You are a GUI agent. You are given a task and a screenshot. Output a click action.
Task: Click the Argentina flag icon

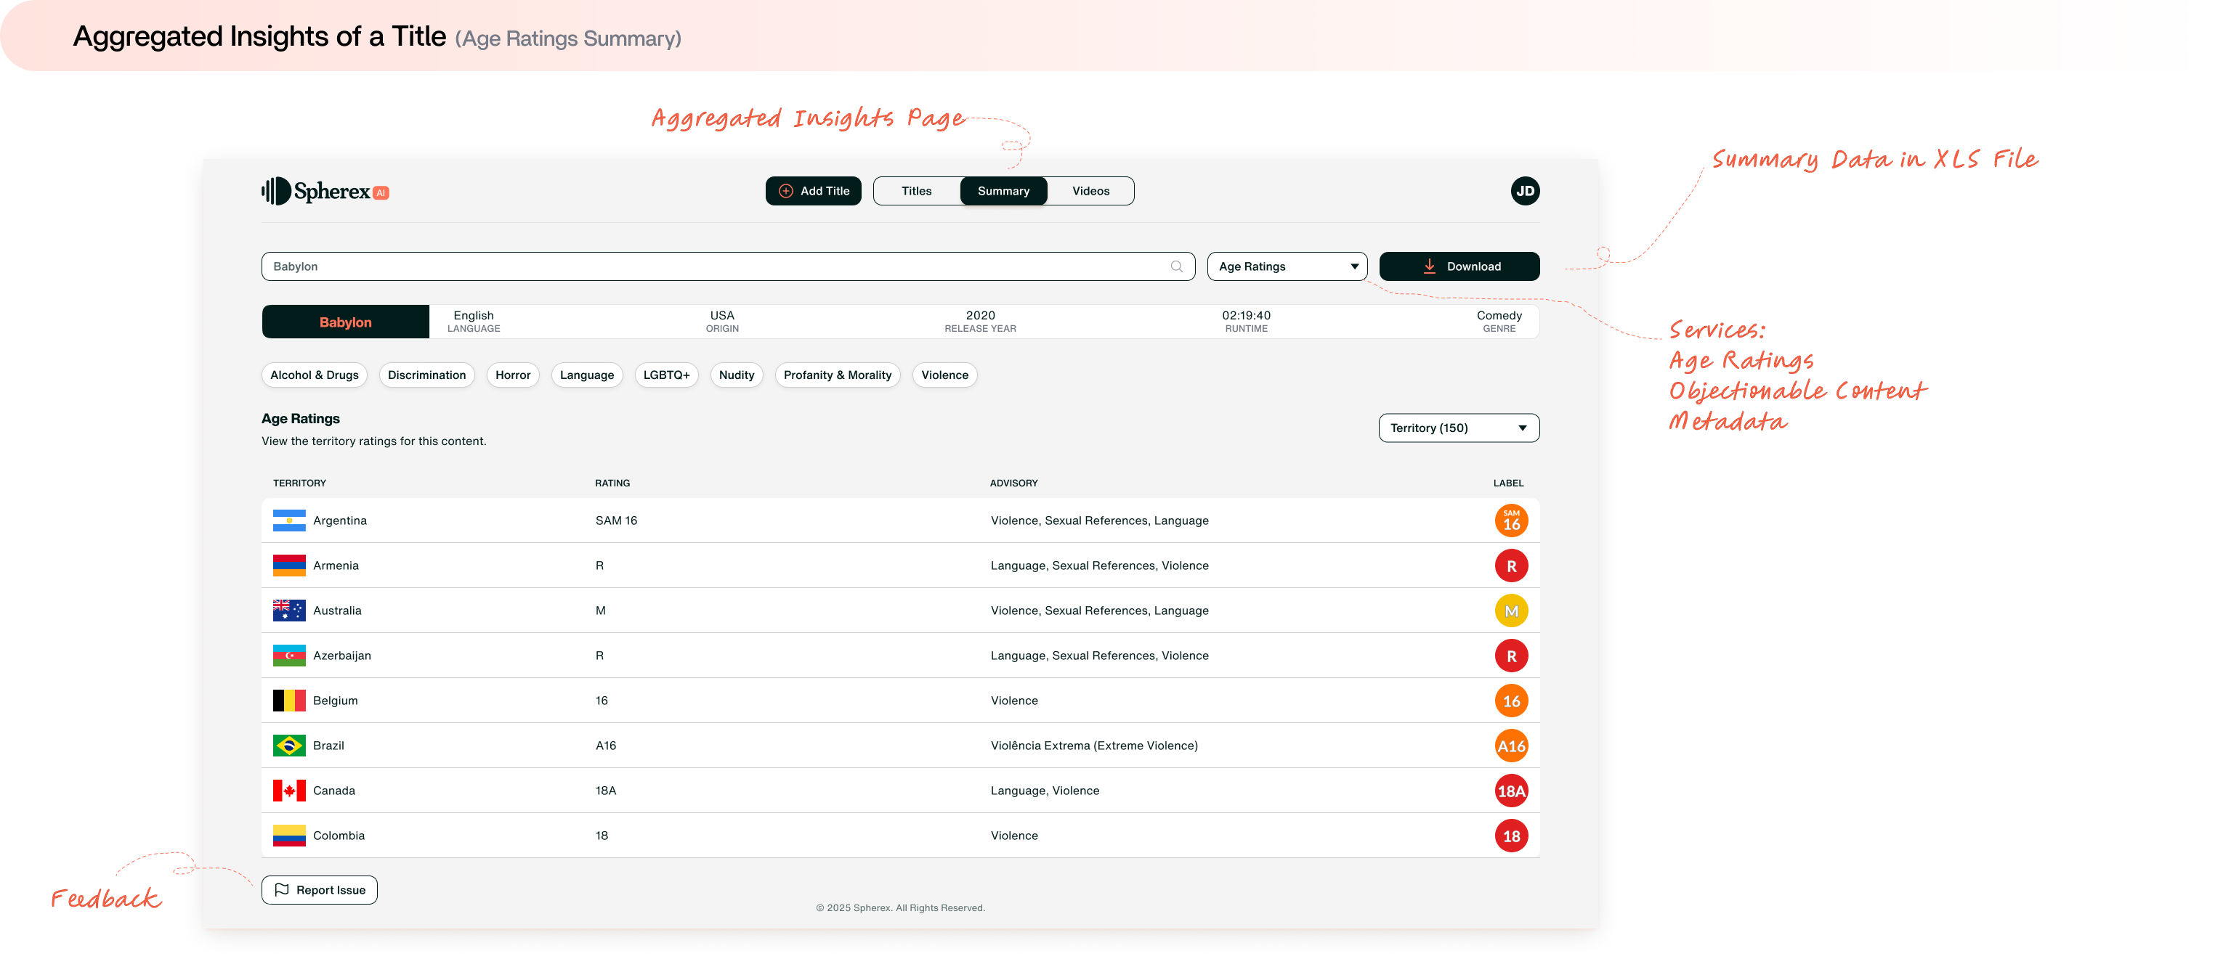[288, 521]
